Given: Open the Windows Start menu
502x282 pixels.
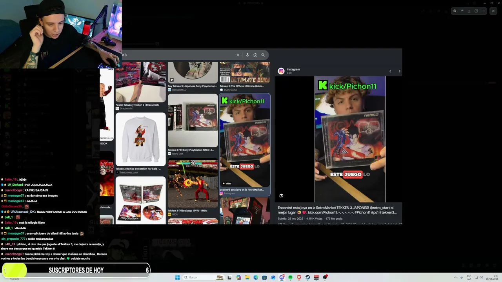Looking at the screenshot, I should point(177,277).
